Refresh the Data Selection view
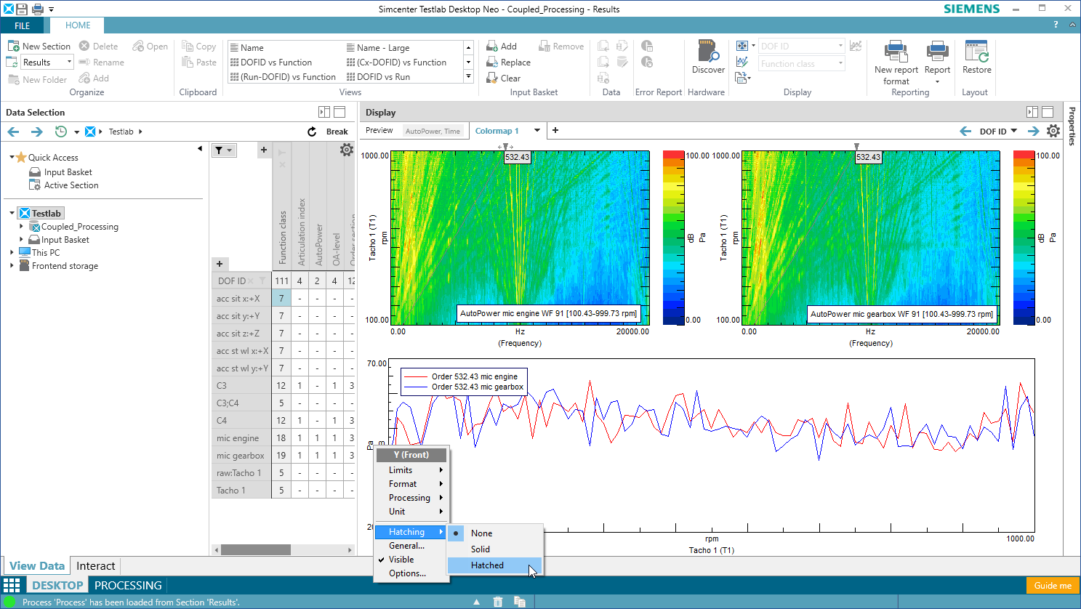Viewport: 1081px width, 609px height. 312,132
